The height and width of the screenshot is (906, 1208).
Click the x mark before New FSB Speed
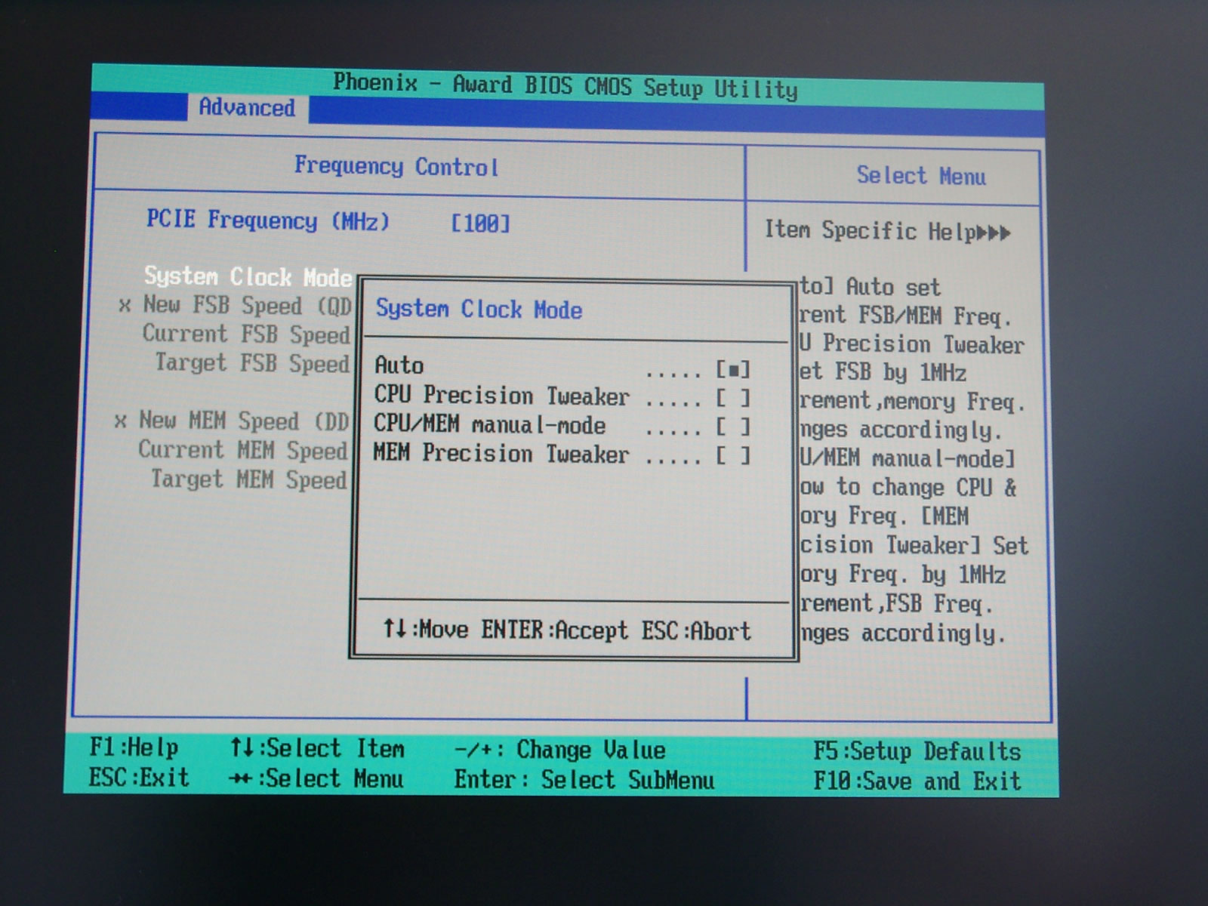(125, 306)
